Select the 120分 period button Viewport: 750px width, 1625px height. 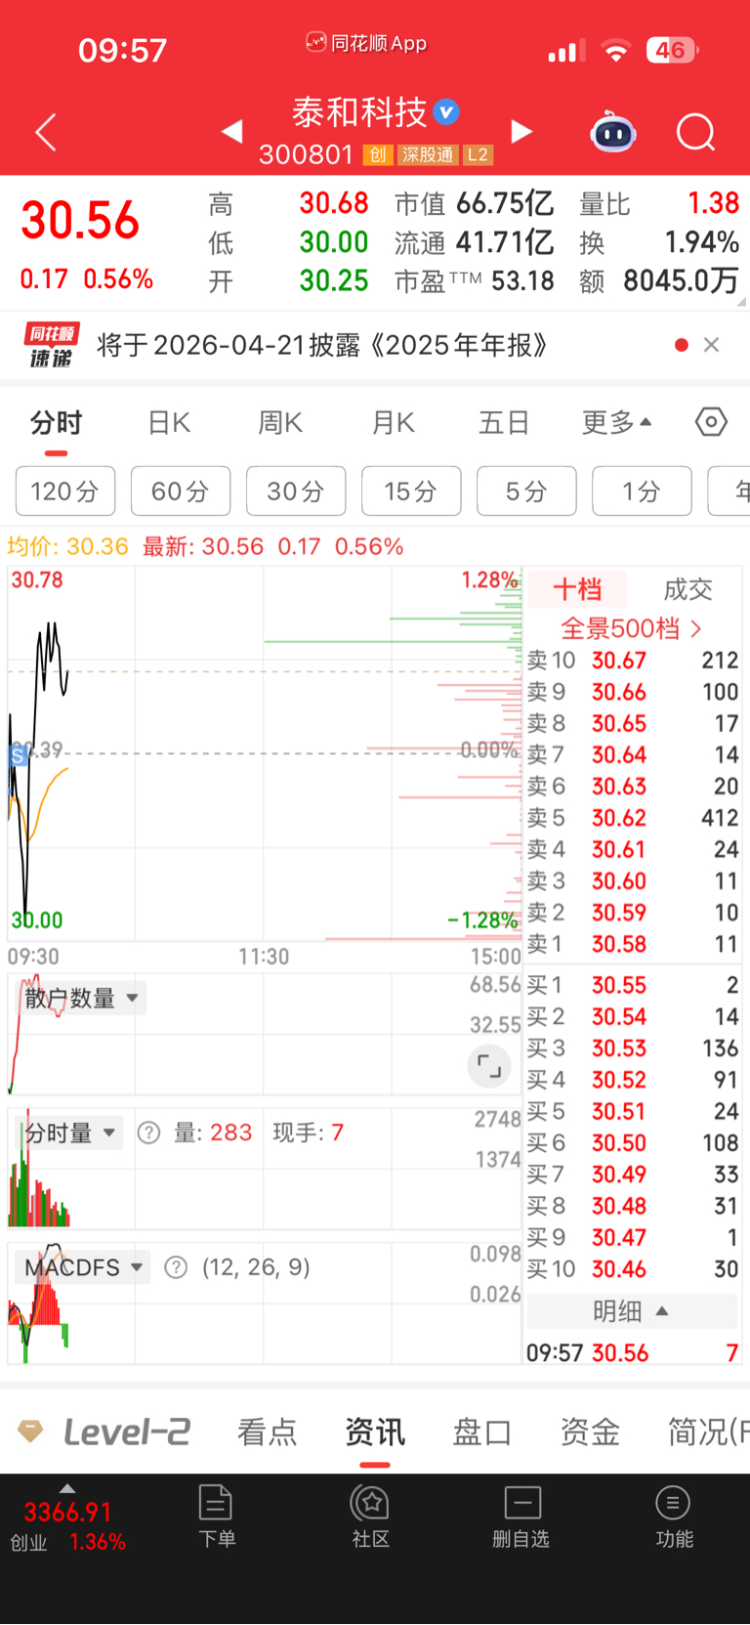(65, 491)
